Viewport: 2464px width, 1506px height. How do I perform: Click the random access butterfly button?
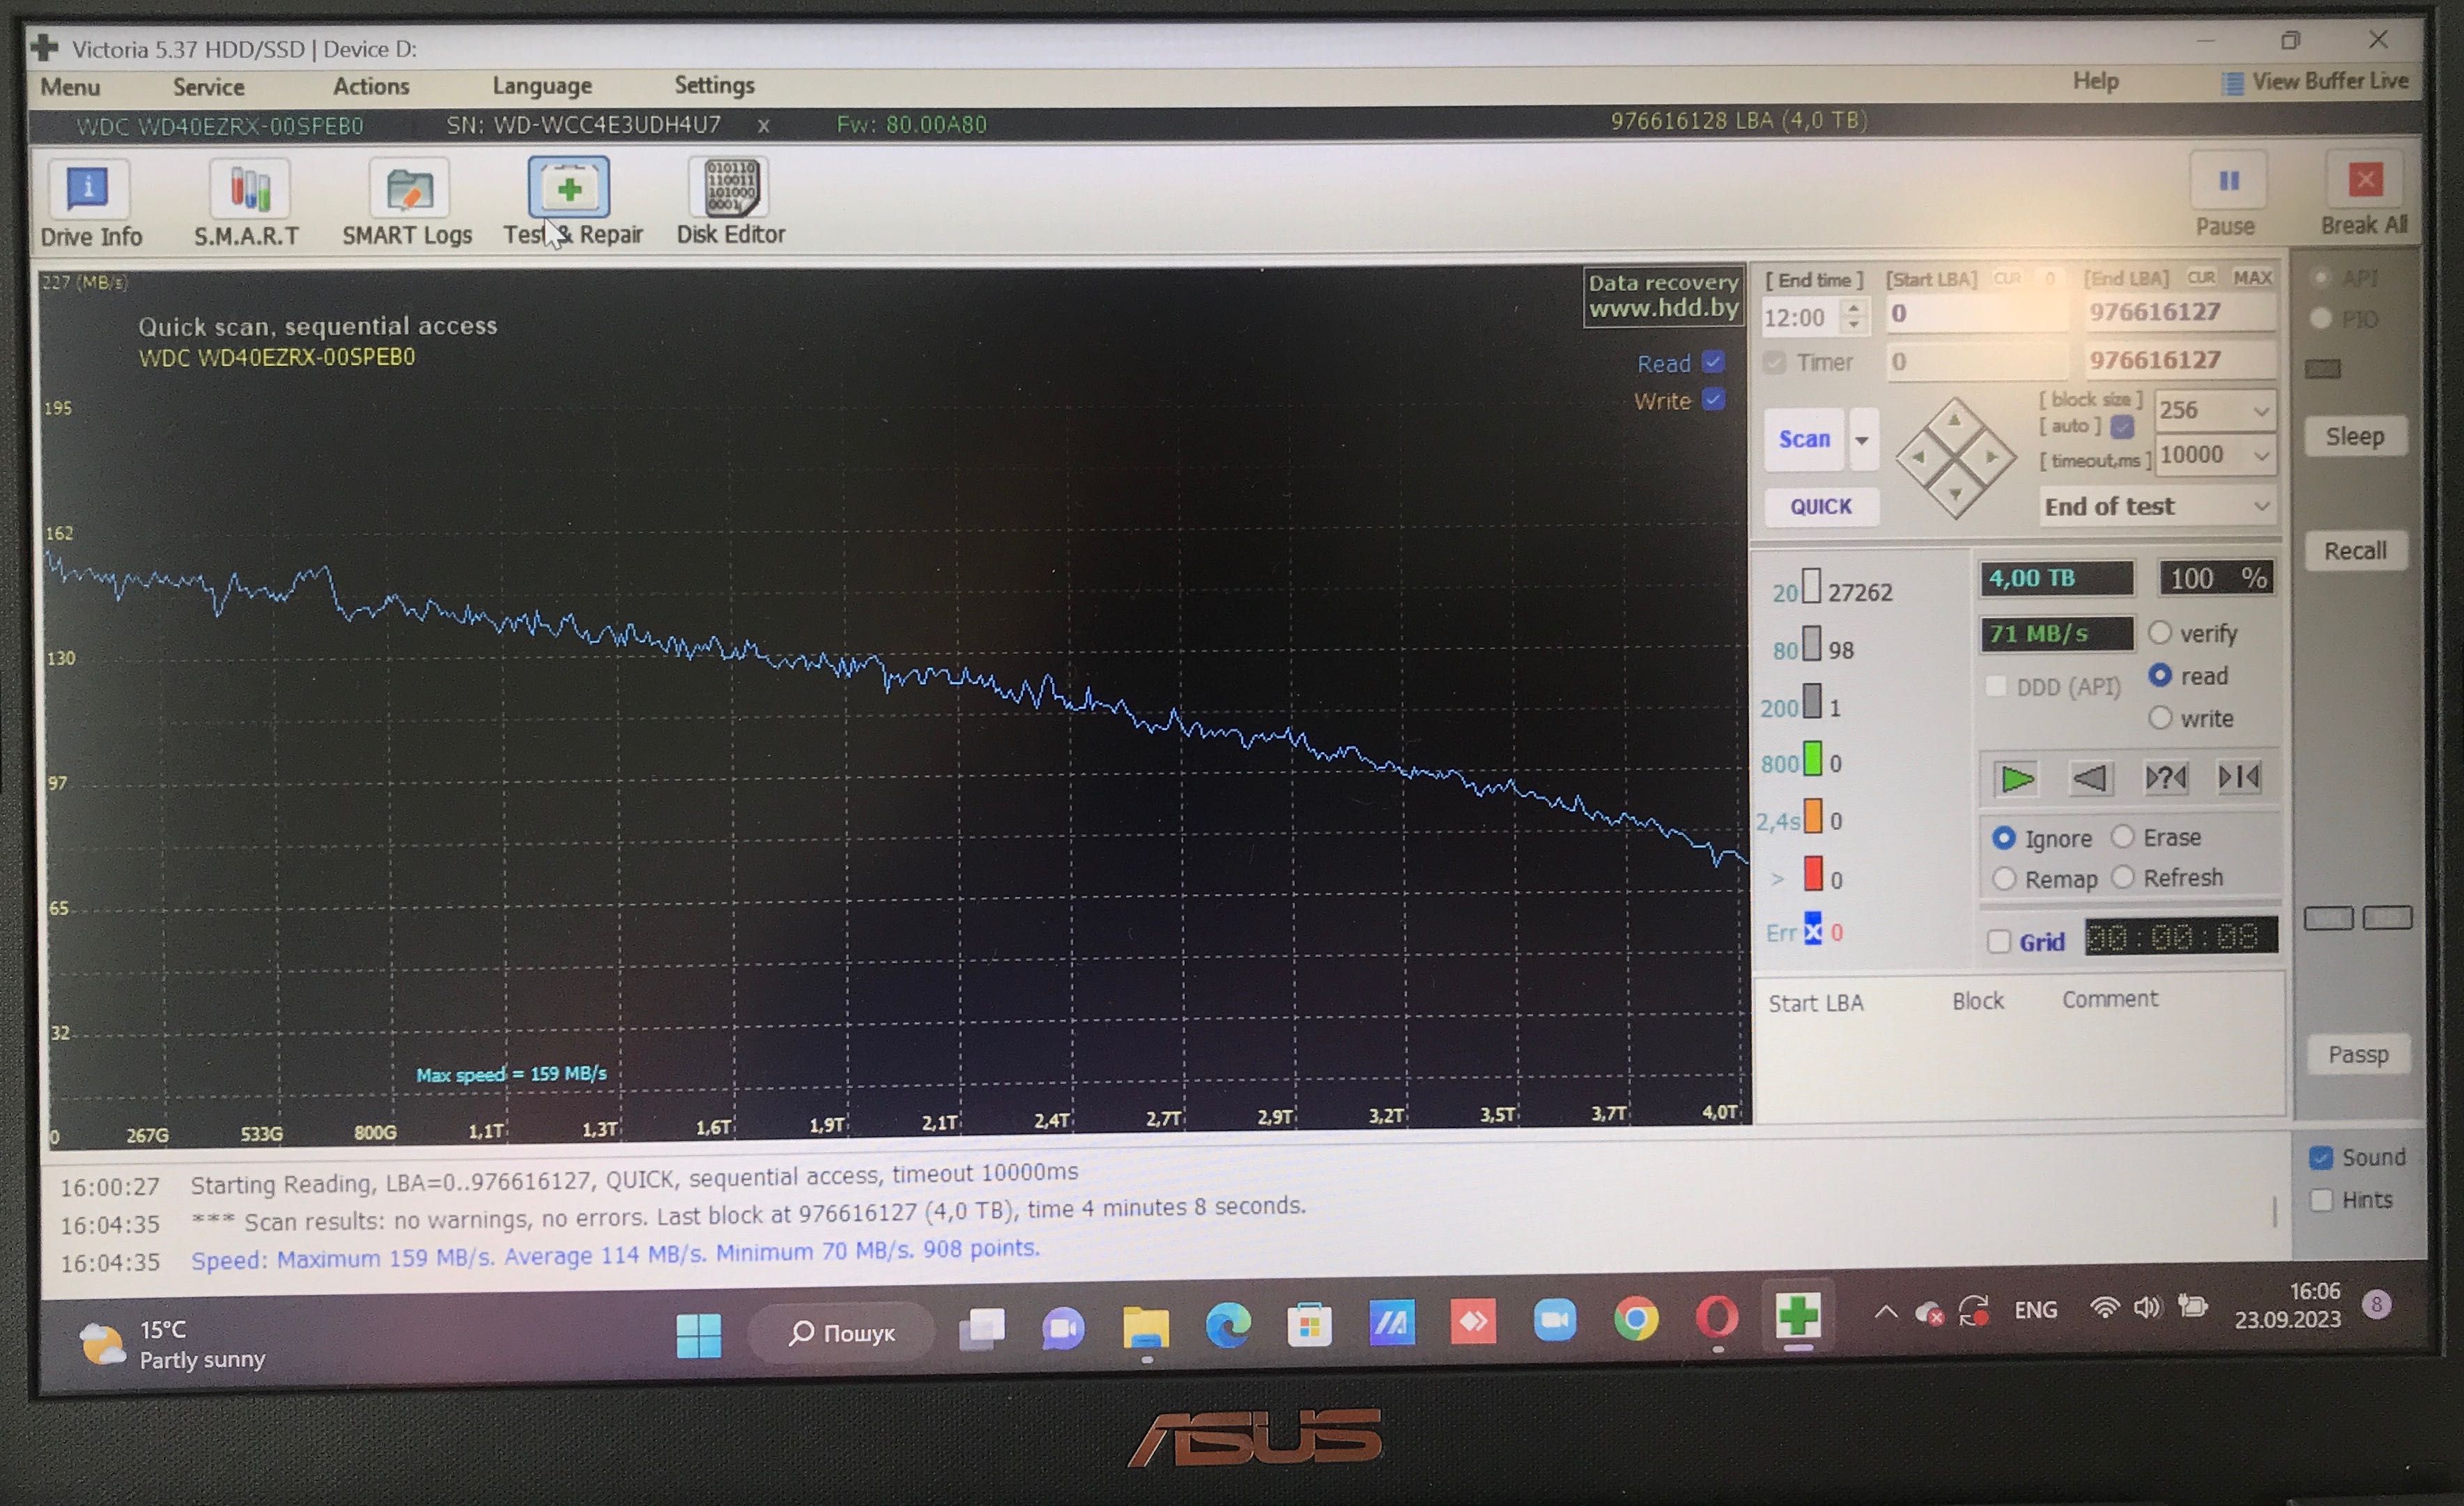[x=2165, y=778]
